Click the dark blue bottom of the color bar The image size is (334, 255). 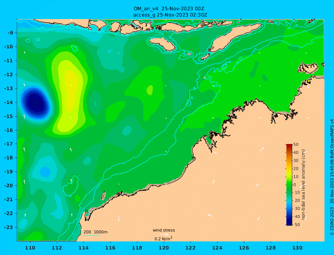click(289, 224)
